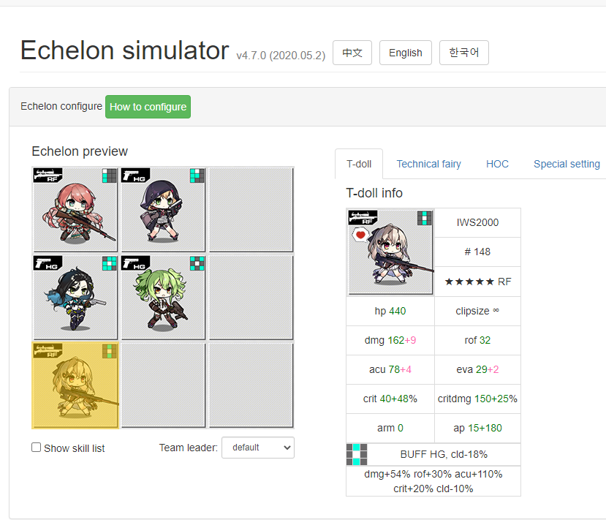Switch language to 한국어
This screenshot has width=606, height=528.
point(463,53)
